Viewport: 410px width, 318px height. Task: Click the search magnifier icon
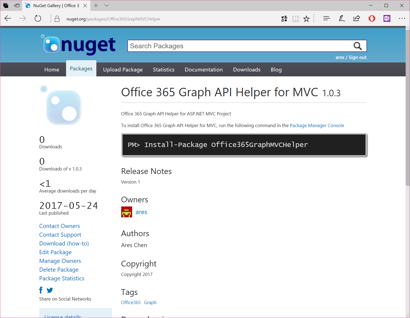pos(357,46)
